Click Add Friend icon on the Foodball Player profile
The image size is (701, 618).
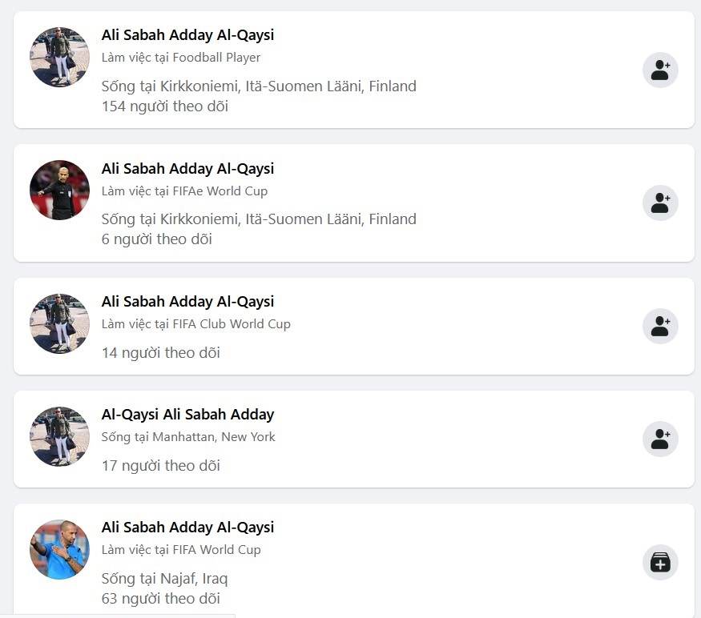[660, 70]
